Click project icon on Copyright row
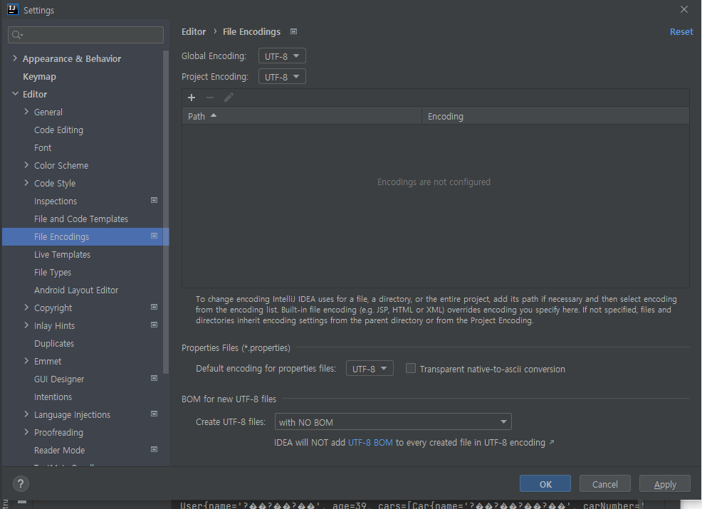This screenshot has width=702, height=509. pyautogui.click(x=154, y=307)
